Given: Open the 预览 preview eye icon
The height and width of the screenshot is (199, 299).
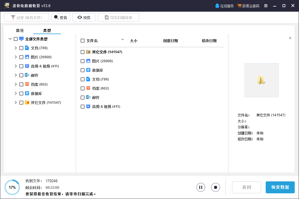Looking at the screenshot, I should coord(79,18).
